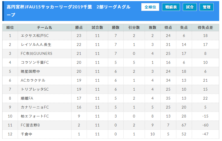
Task: Click the 得失点差 column header
Action: tap(205, 27)
